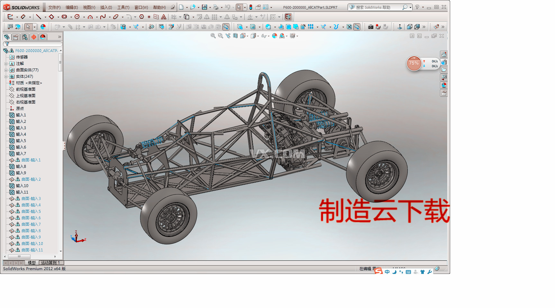Click the filter funnel icon above the tree
Image resolution: width=555 pixels, height=308 pixels.
[x=7, y=44]
